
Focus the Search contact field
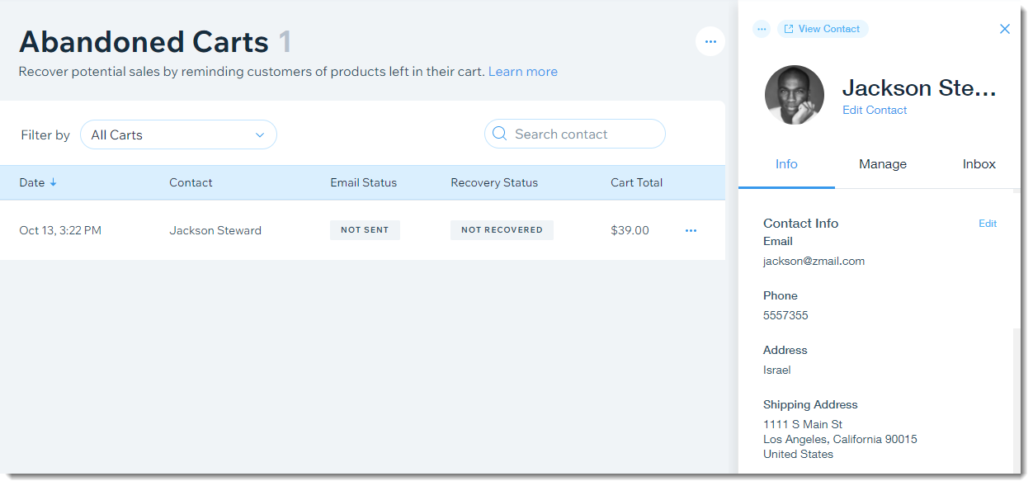pos(575,134)
